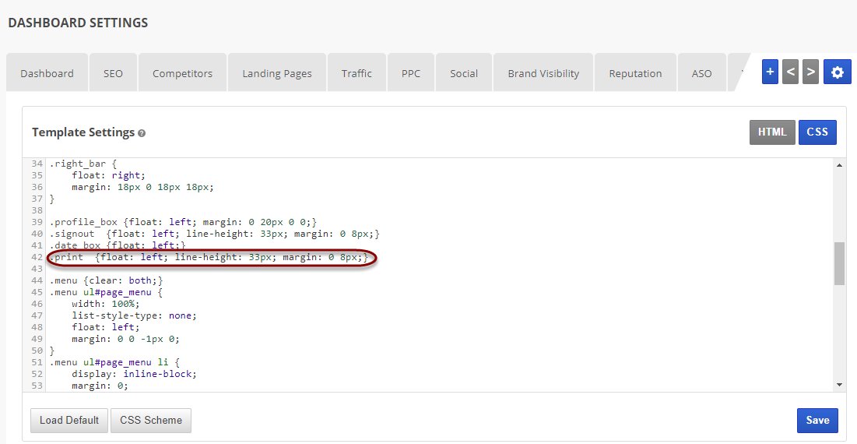Screen dimensions: 857x444
Task: Open the CSS Scheme button
Action: 151,420
